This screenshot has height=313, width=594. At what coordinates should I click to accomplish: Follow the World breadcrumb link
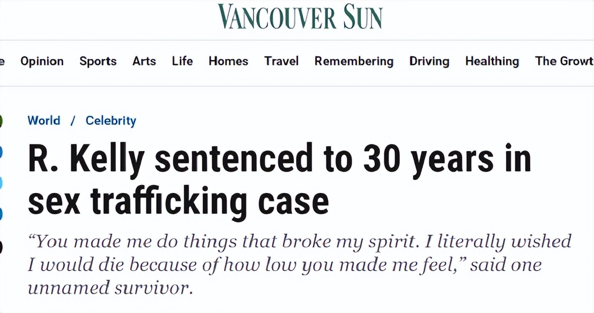pyautogui.click(x=44, y=121)
